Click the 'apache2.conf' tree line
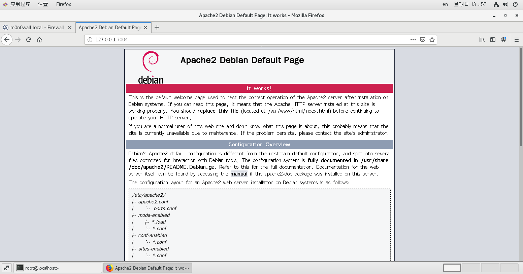 click(153, 202)
